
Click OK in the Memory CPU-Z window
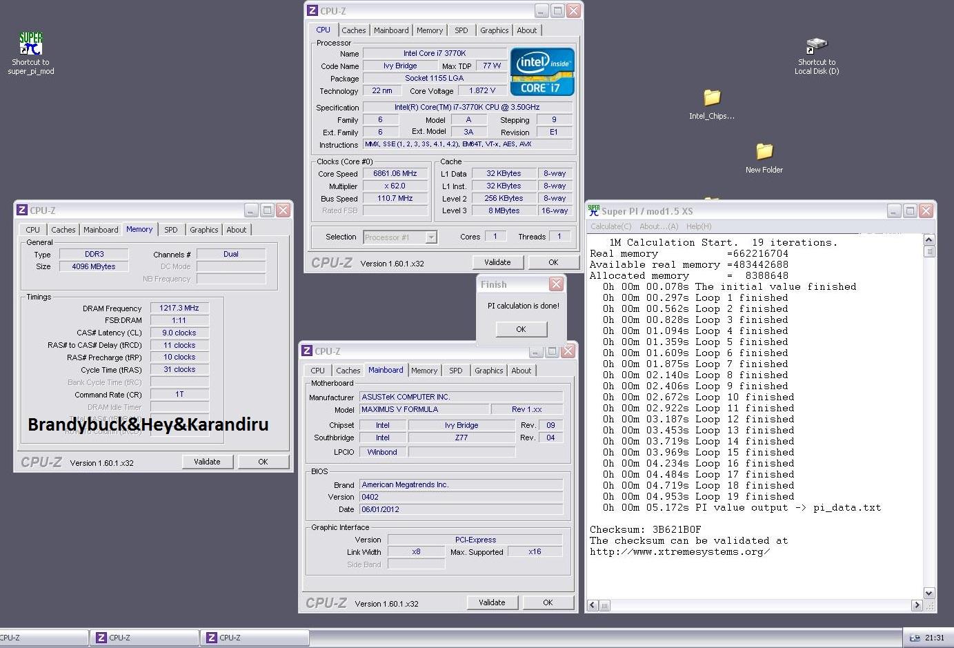click(263, 462)
